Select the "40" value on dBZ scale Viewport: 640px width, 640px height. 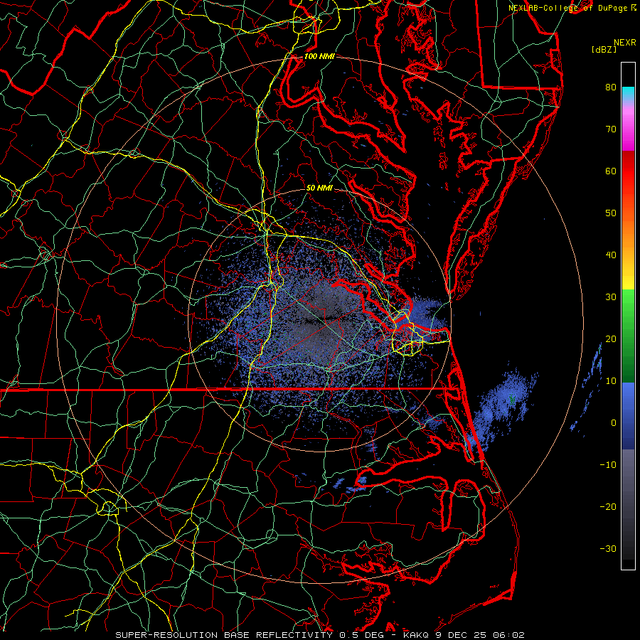tap(611, 255)
